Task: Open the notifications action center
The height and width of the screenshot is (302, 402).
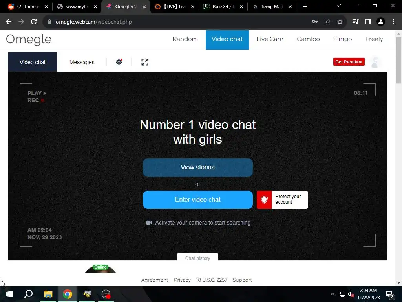Action: [x=390, y=294]
